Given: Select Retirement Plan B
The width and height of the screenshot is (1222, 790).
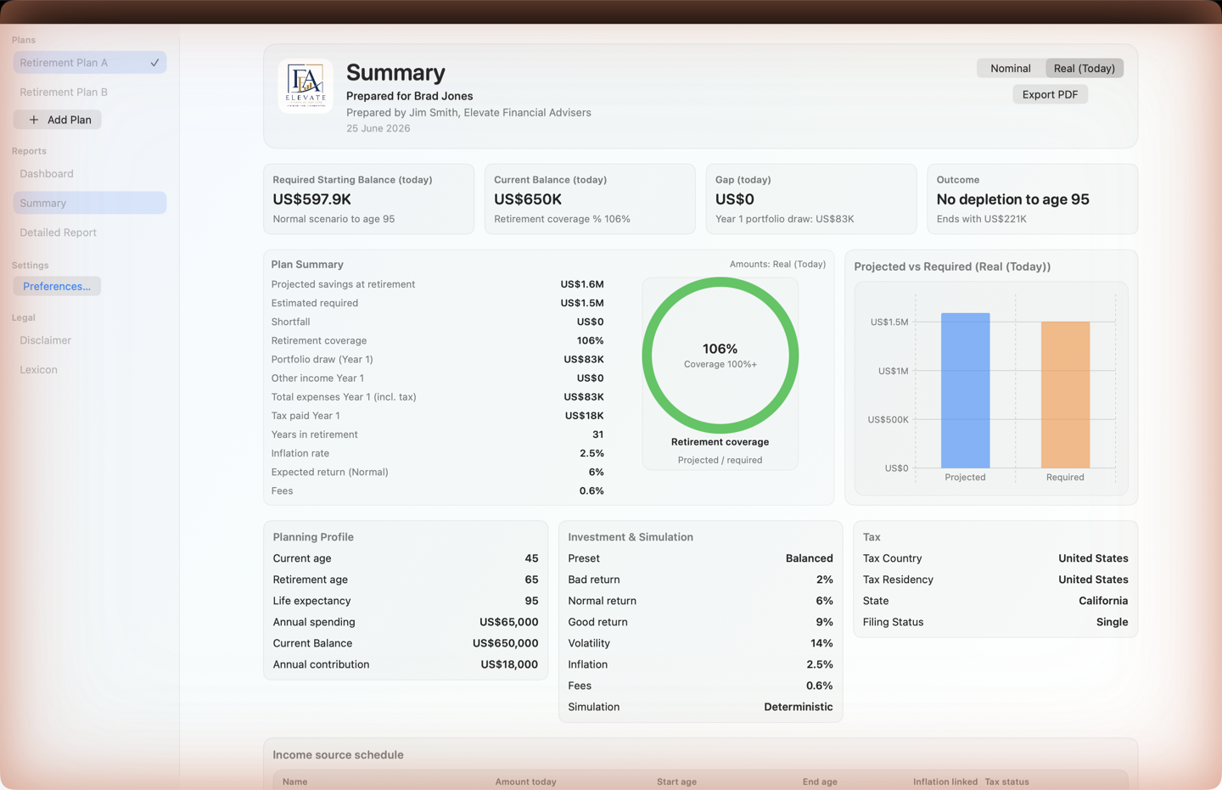Looking at the screenshot, I should click(x=90, y=92).
